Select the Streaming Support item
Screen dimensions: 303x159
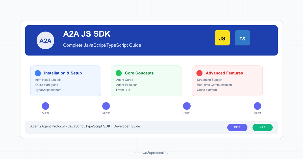point(210,80)
